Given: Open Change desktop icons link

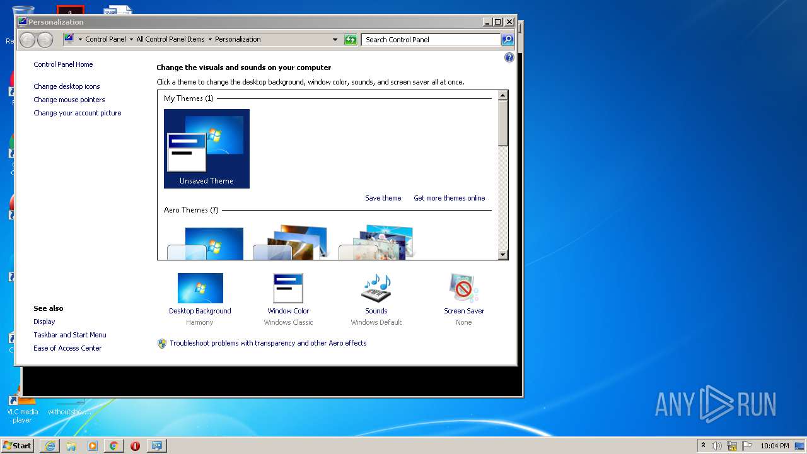Looking at the screenshot, I should pos(67,86).
